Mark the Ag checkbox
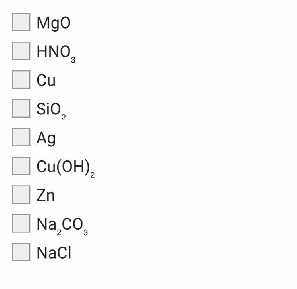 coord(21,137)
